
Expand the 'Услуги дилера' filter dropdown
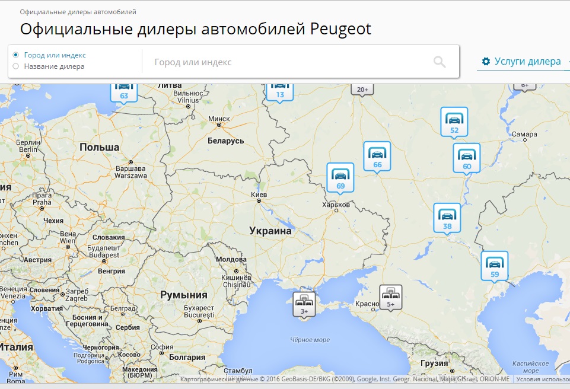coord(522,62)
